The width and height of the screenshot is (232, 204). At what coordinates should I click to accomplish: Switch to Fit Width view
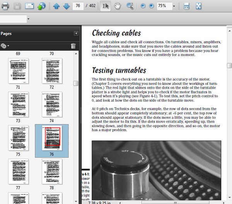point(186,6)
